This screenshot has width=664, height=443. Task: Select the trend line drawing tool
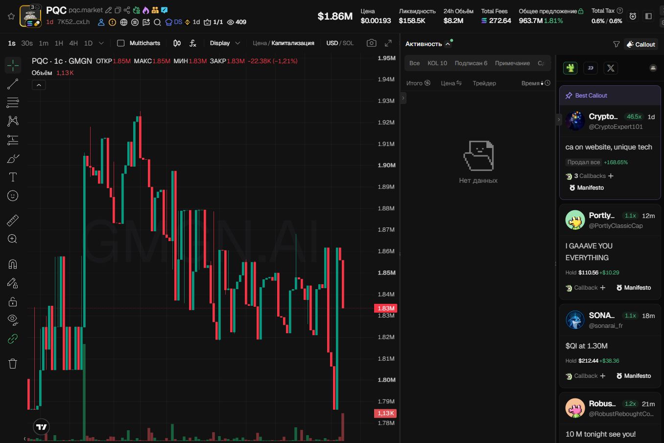[13, 84]
